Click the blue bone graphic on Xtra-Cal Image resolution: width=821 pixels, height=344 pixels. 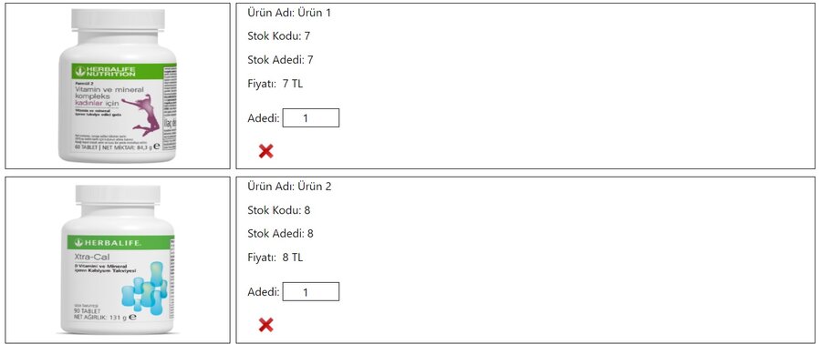click(144, 289)
